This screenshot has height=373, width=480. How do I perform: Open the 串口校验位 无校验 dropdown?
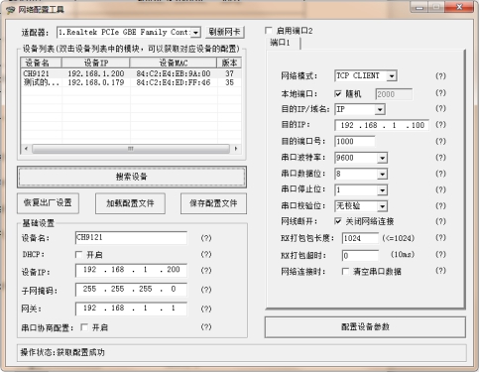[383, 206]
